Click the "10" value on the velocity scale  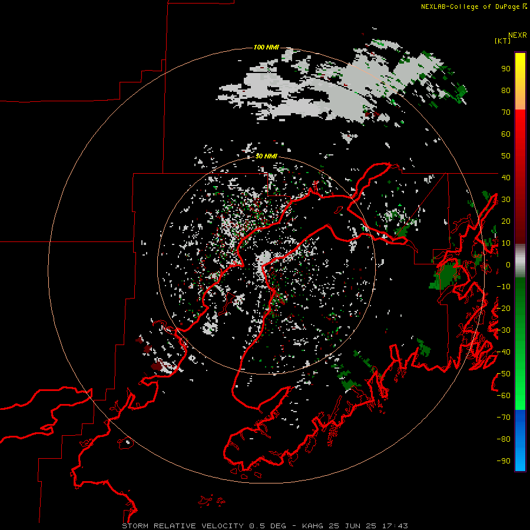(x=506, y=243)
